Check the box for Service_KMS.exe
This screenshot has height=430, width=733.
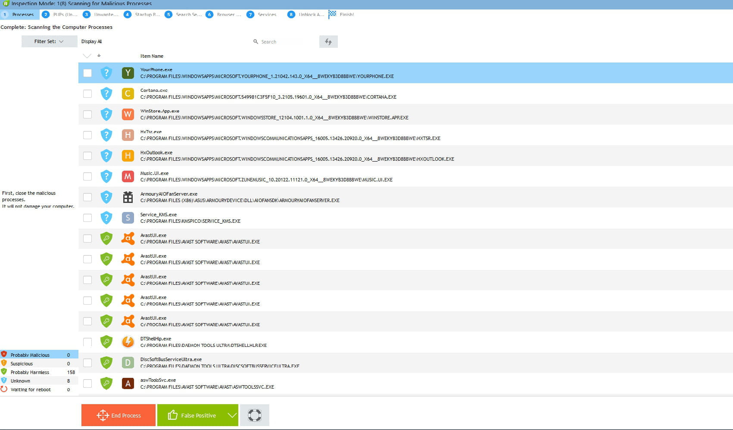[87, 218]
